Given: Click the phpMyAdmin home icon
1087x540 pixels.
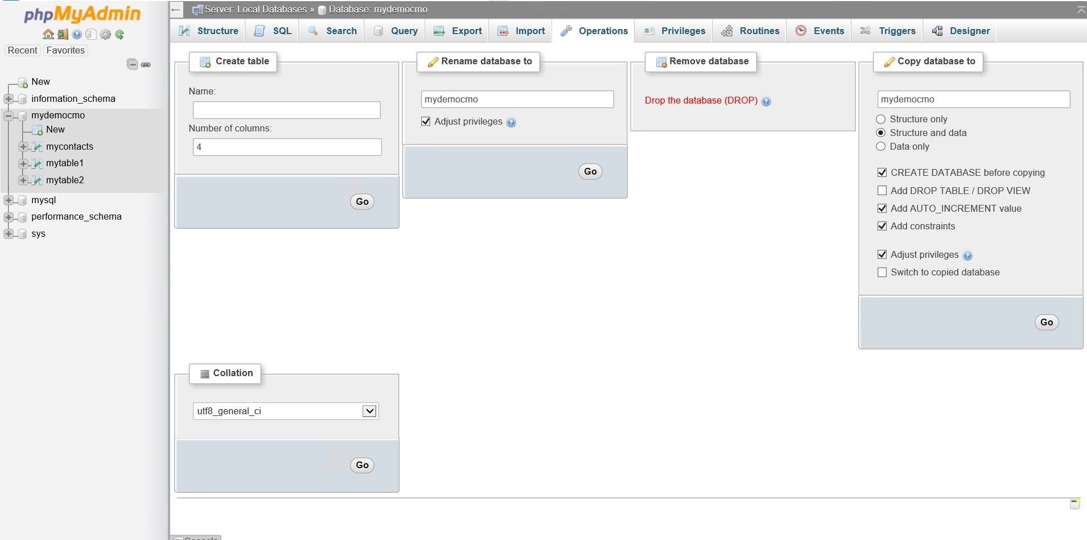Looking at the screenshot, I should coord(48,34).
